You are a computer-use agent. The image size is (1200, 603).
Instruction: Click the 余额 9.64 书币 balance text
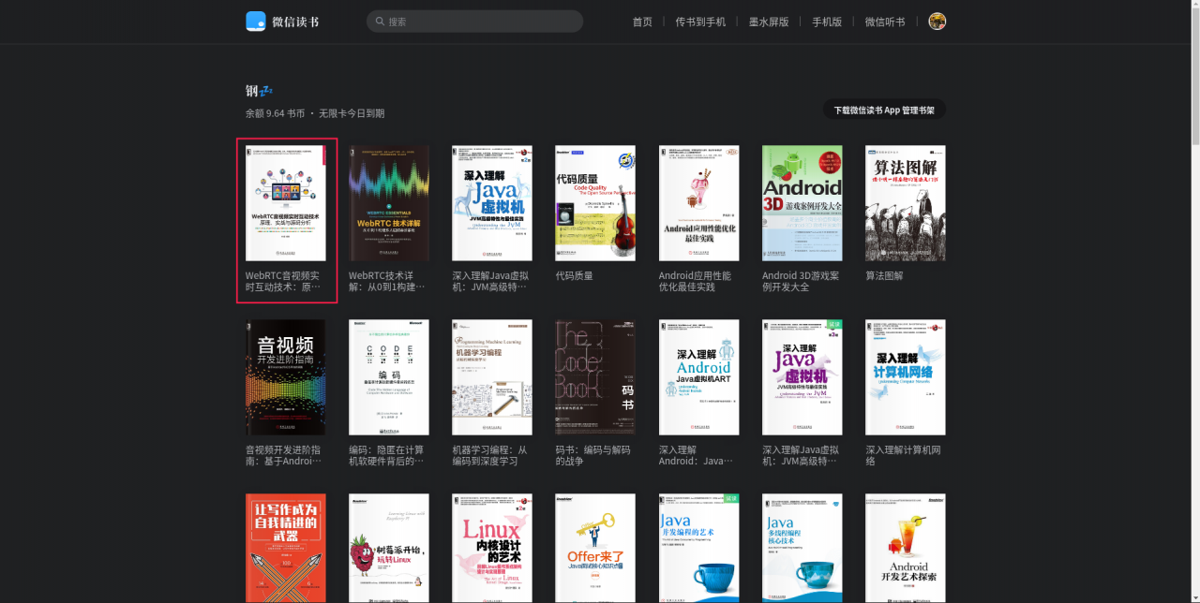point(275,113)
